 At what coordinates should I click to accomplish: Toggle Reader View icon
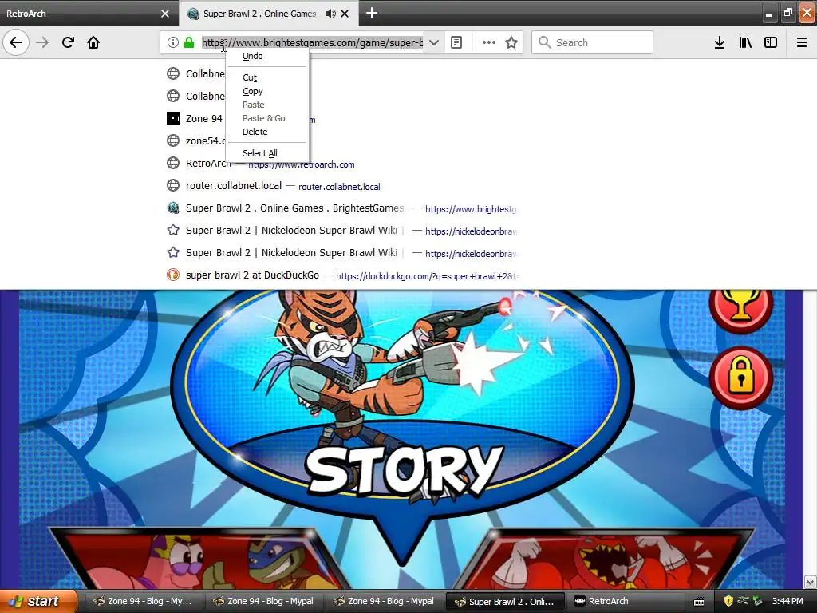click(x=456, y=42)
